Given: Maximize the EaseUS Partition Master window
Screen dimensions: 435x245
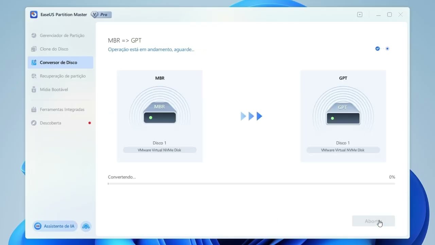Looking at the screenshot, I should (x=389, y=15).
